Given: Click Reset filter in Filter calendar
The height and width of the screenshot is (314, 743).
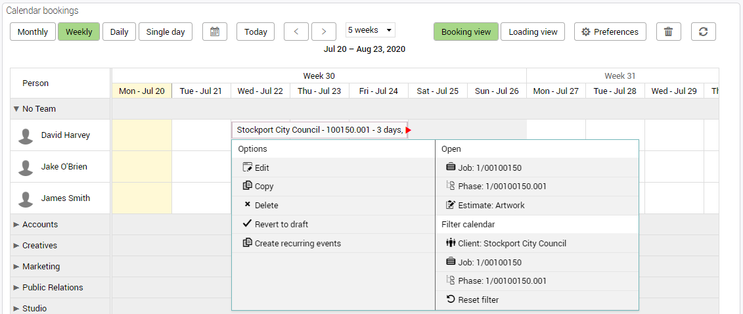Looking at the screenshot, I should pos(478,300).
